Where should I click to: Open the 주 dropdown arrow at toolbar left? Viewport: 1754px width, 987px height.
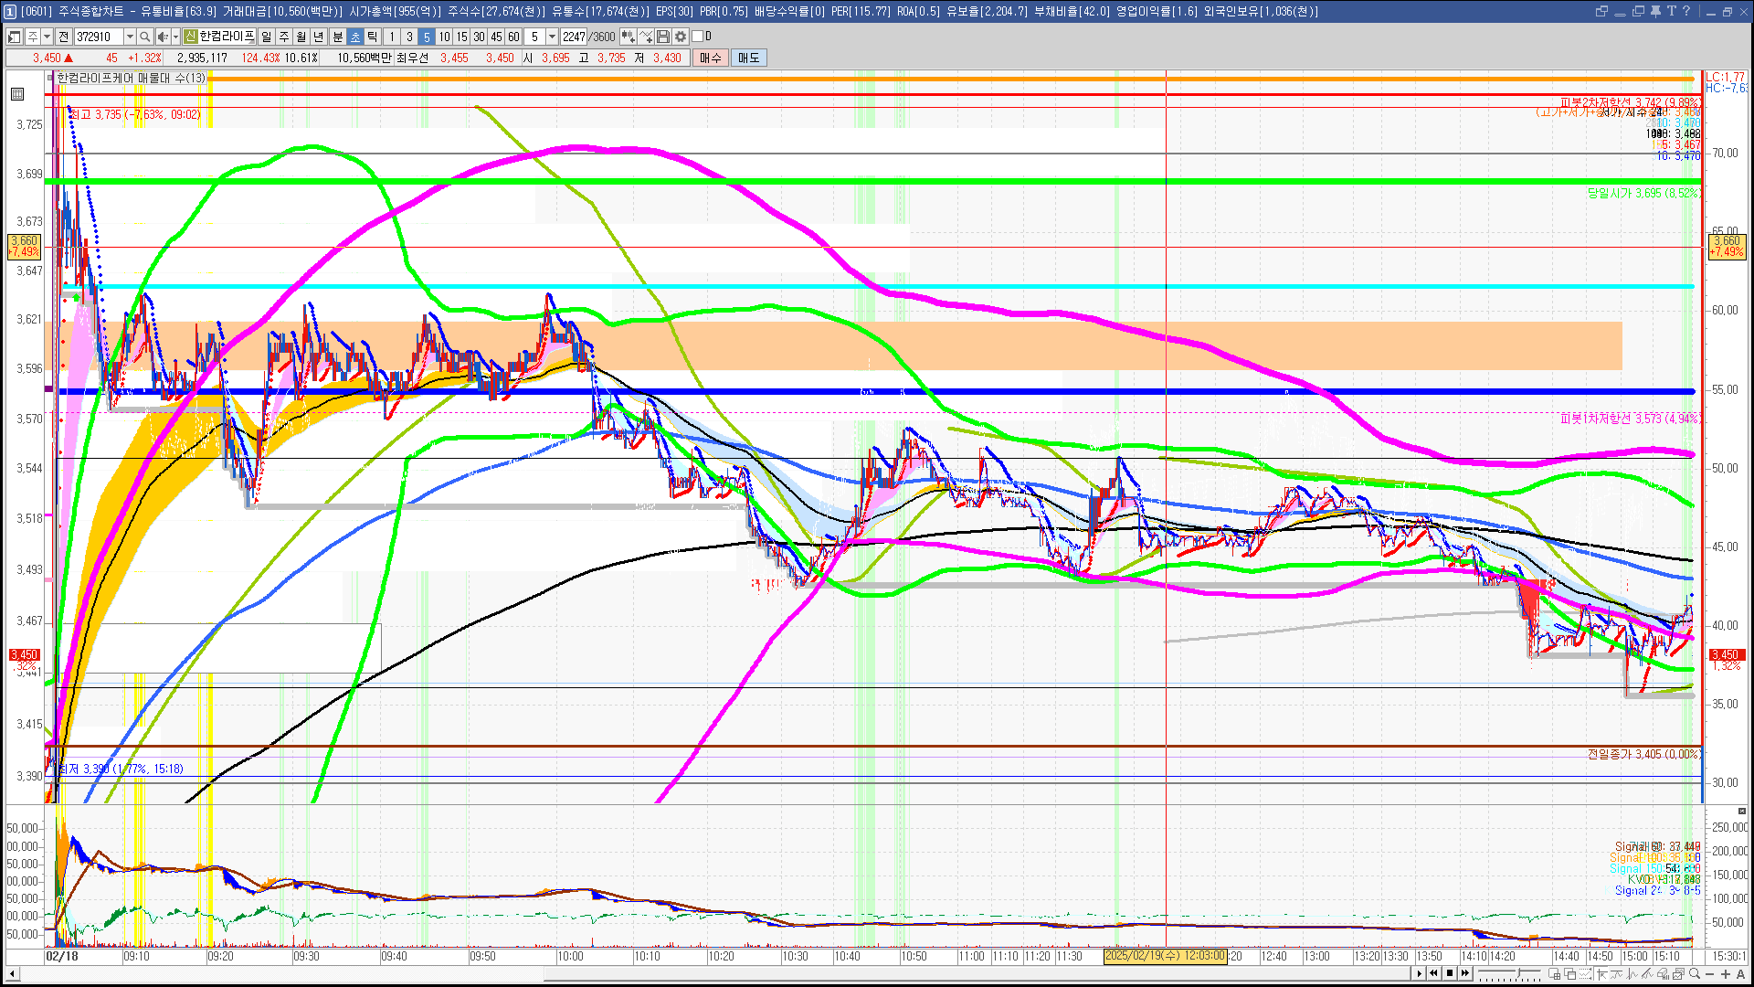pos(47,37)
